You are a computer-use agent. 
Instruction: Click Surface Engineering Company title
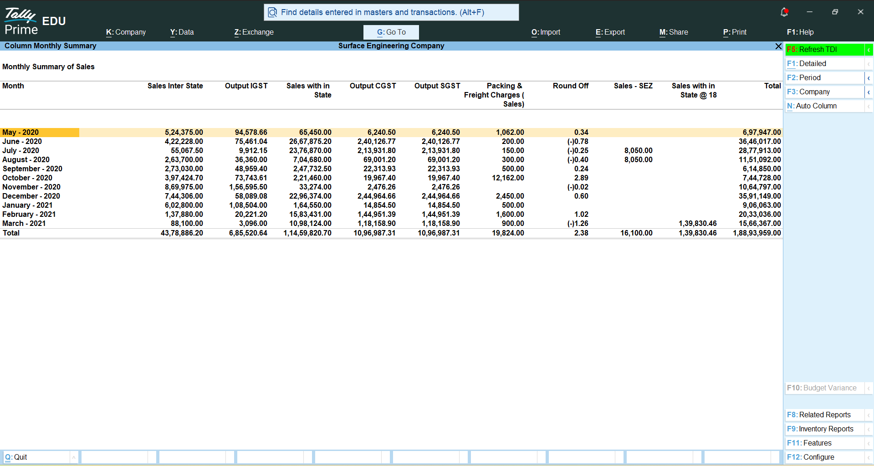391,46
